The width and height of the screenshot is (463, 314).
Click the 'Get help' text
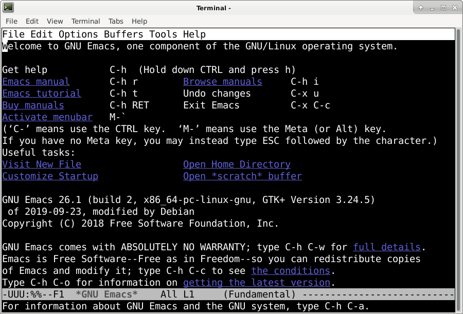(x=25, y=70)
